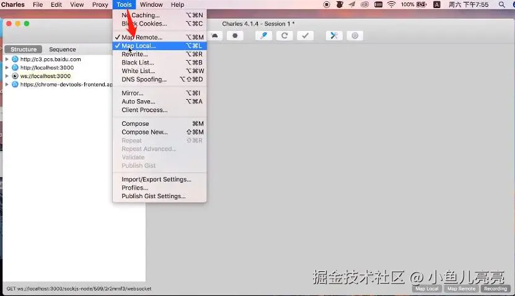Toggle the checked Map Remote menu item

(x=160, y=37)
